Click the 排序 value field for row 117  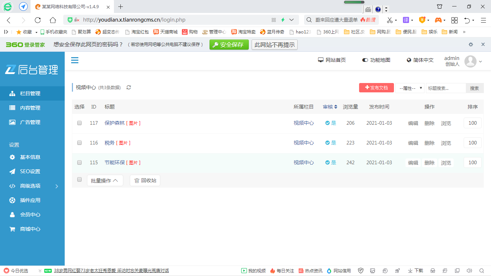coord(473,123)
